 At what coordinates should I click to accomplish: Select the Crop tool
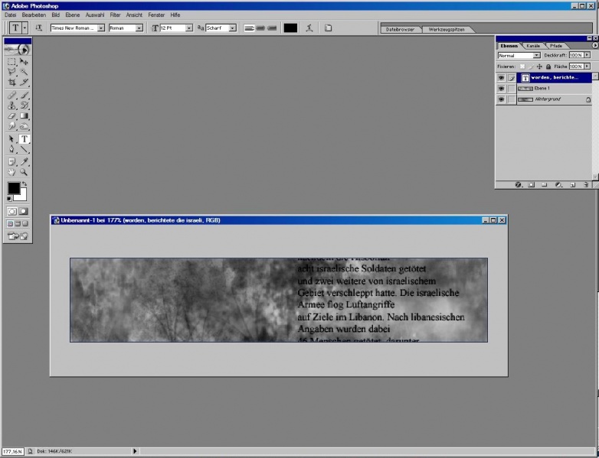click(11, 82)
